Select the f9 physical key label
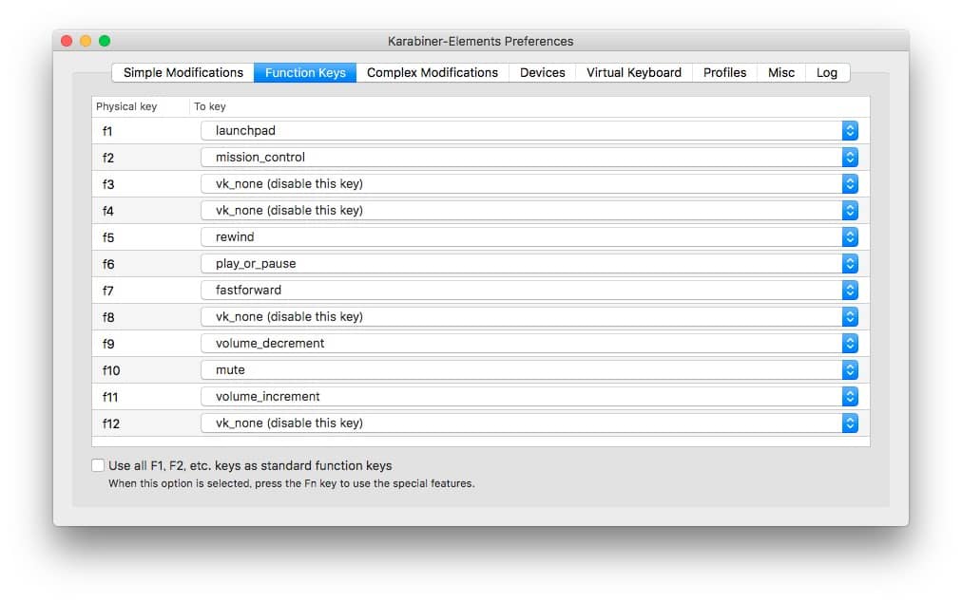Screen dimensions: 962x602 point(108,344)
